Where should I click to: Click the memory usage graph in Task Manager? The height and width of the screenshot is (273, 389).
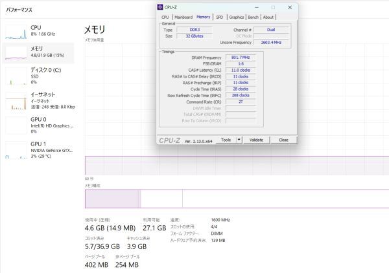pyautogui.click(x=237, y=109)
